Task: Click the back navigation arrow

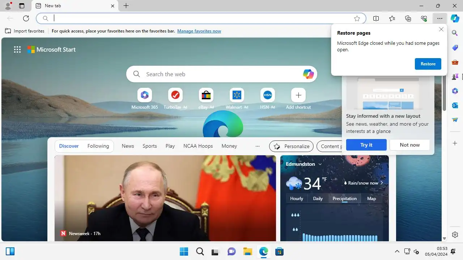Action: tap(10, 18)
